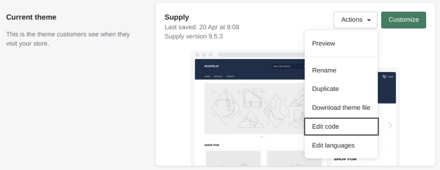Screen dimensions: 440x170
Task: Click the green Customize button
Action: click(404, 20)
